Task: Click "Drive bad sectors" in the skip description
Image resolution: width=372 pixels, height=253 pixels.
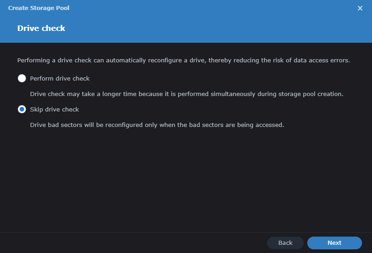Action: coord(55,125)
